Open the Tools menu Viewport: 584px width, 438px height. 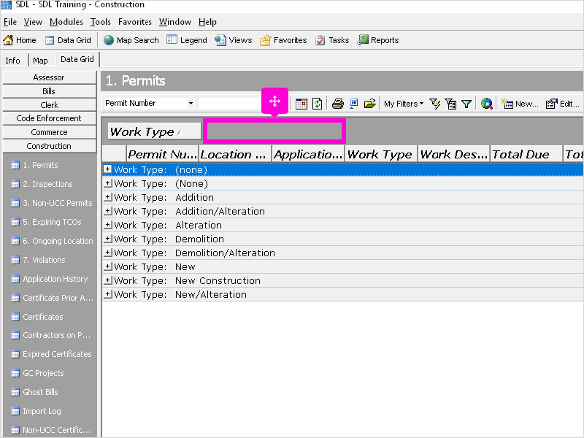(101, 22)
